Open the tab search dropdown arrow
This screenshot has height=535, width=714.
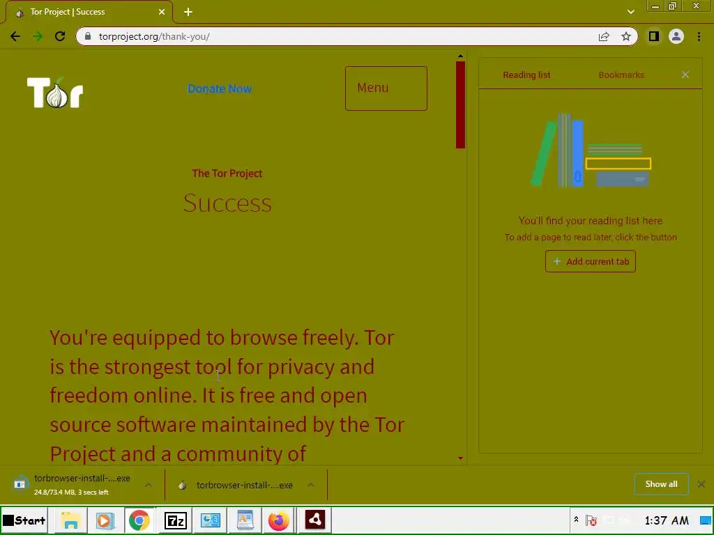(x=630, y=12)
